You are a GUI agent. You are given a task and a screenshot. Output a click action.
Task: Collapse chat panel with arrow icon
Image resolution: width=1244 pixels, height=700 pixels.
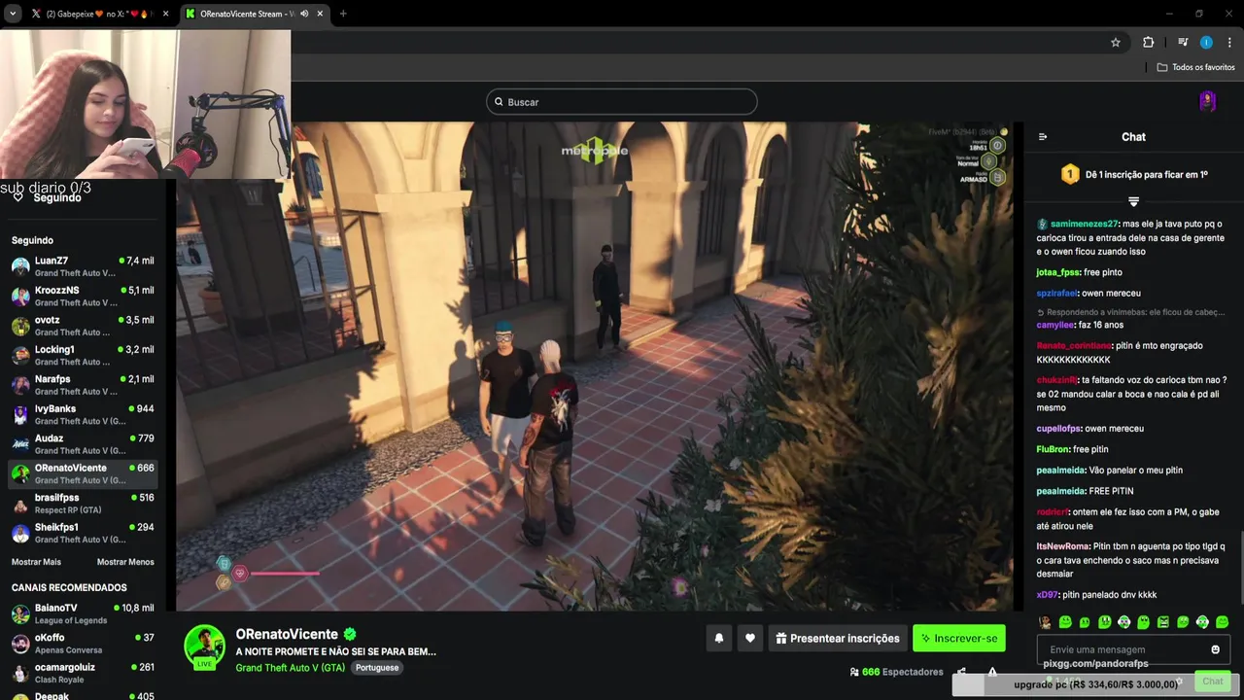click(x=1043, y=137)
